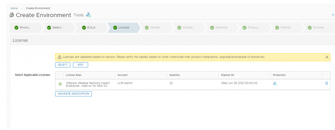This screenshot has width=335, height=130.
Task: Click the Expires On column header
Action: pos(228,75)
